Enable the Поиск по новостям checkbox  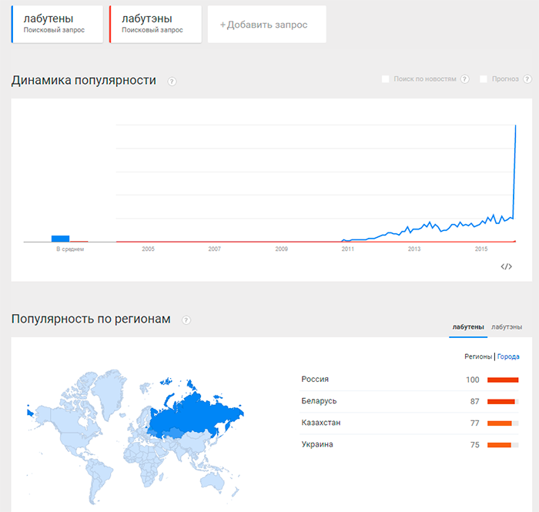[386, 79]
